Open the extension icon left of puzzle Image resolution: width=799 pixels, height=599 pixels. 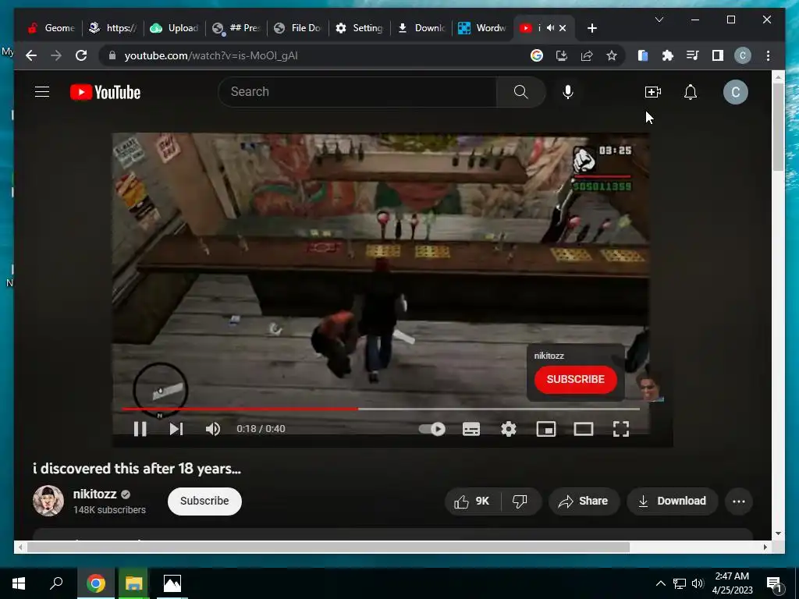coord(643,55)
